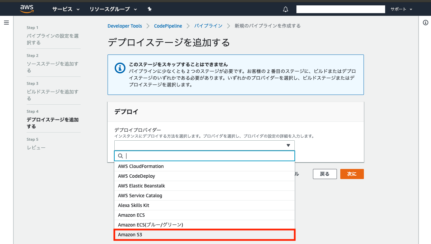The image size is (431, 244).
Task: Open the notifications bell
Action: pyautogui.click(x=285, y=9)
